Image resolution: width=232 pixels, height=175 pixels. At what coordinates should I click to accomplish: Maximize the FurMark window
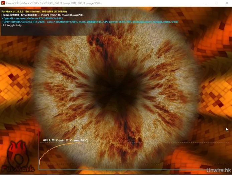tap(216, 3)
